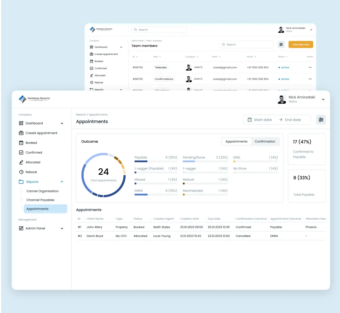Click the client name John Allery in the table

point(94,227)
